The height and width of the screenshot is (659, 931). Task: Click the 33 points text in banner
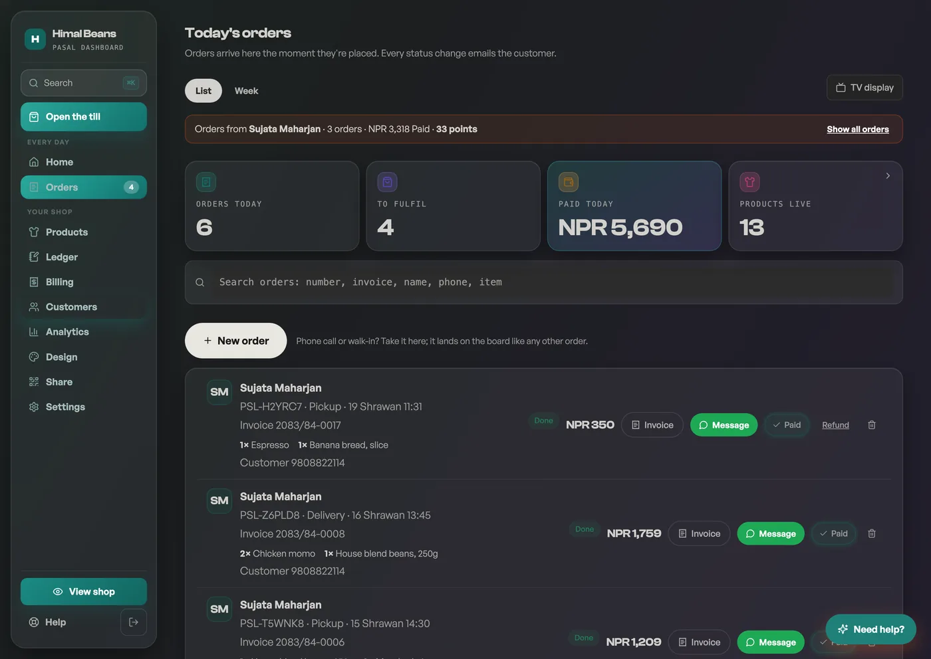(457, 130)
